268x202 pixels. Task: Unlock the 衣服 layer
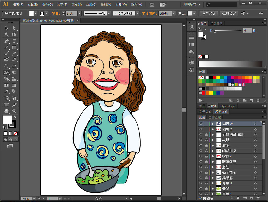pos(206,140)
